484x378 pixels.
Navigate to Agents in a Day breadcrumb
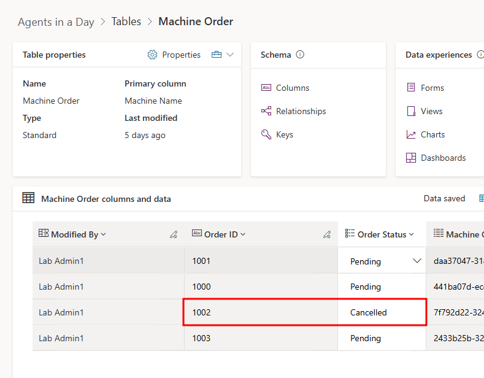56,22
